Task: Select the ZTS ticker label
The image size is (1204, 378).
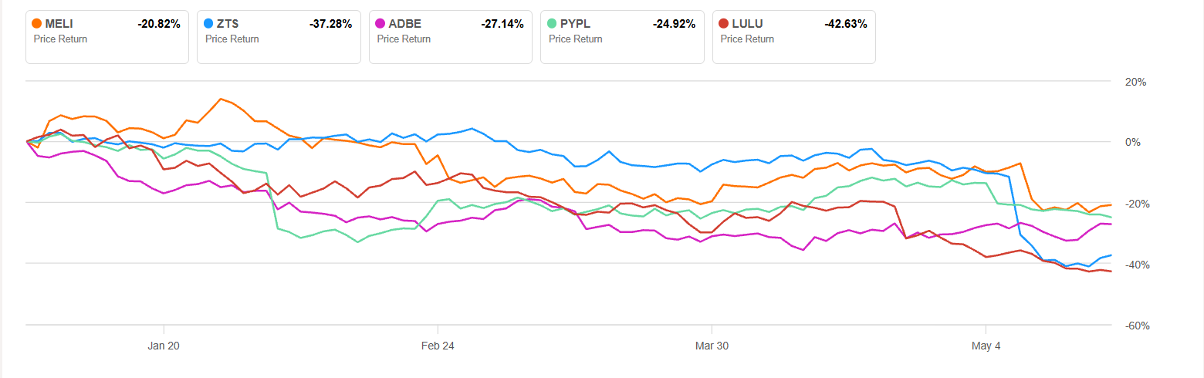Action: tap(229, 24)
